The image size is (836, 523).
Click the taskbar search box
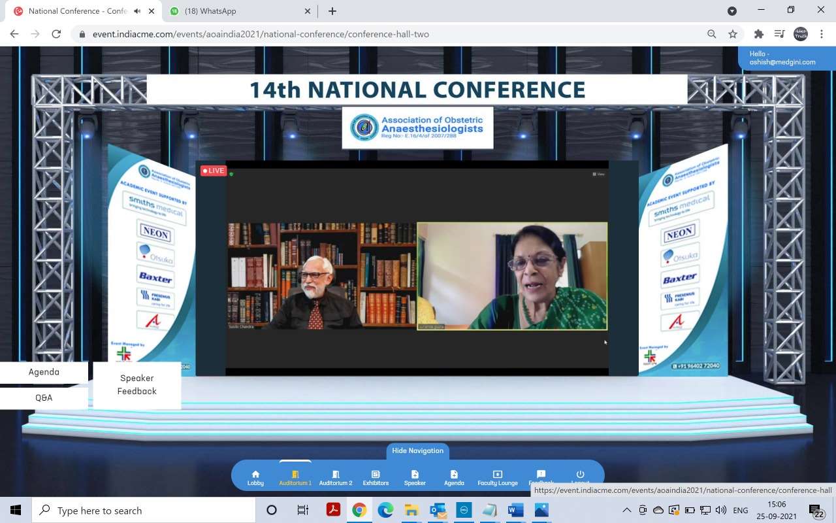coord(144,511)
